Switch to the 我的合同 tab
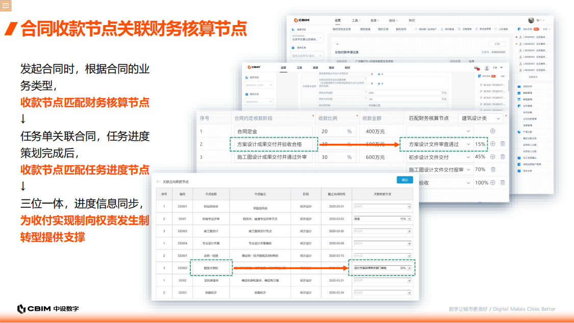This screenshot has height=323, width=574. tap(401, 29)
